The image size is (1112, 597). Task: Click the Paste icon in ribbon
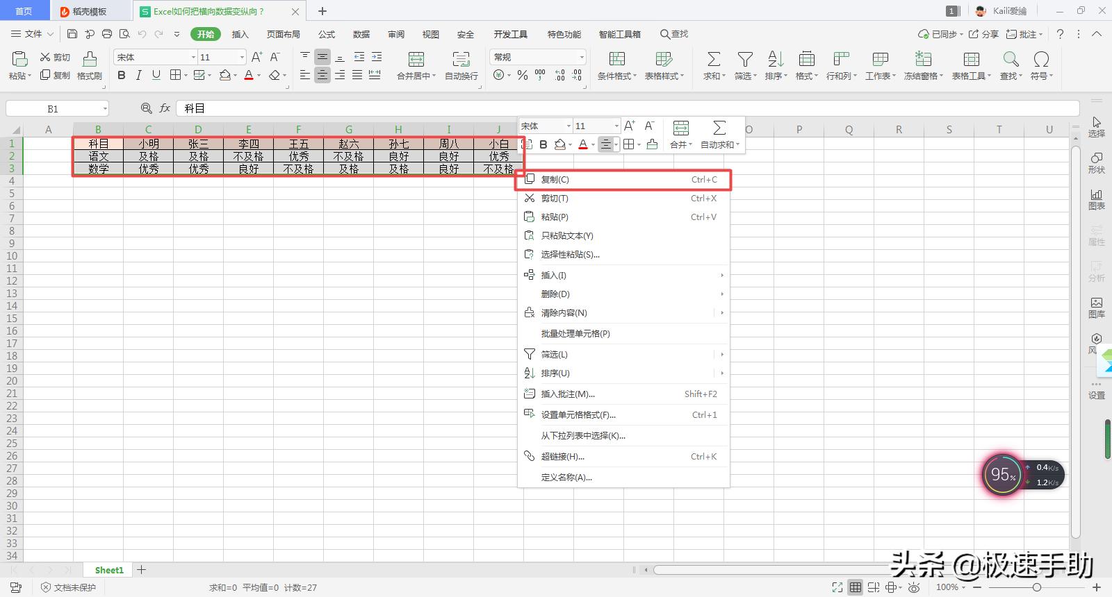[19, 60]
